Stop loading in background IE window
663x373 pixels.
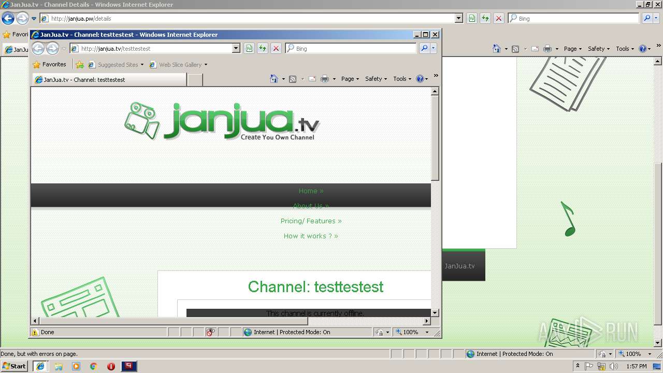[499, 18]
